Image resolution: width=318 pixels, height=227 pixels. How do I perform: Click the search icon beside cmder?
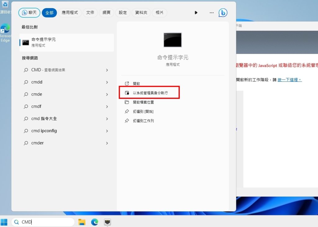click(26, 143)
